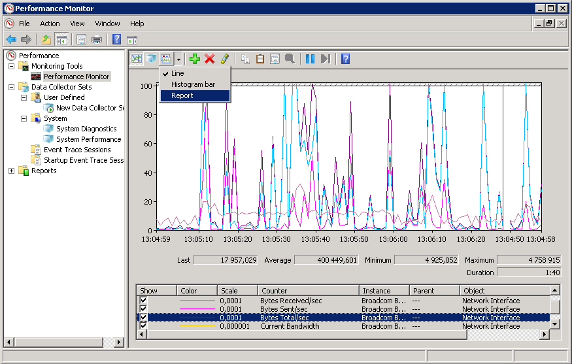
Task: Click the green plus Add counter icon
Action: tap(194, 59)
